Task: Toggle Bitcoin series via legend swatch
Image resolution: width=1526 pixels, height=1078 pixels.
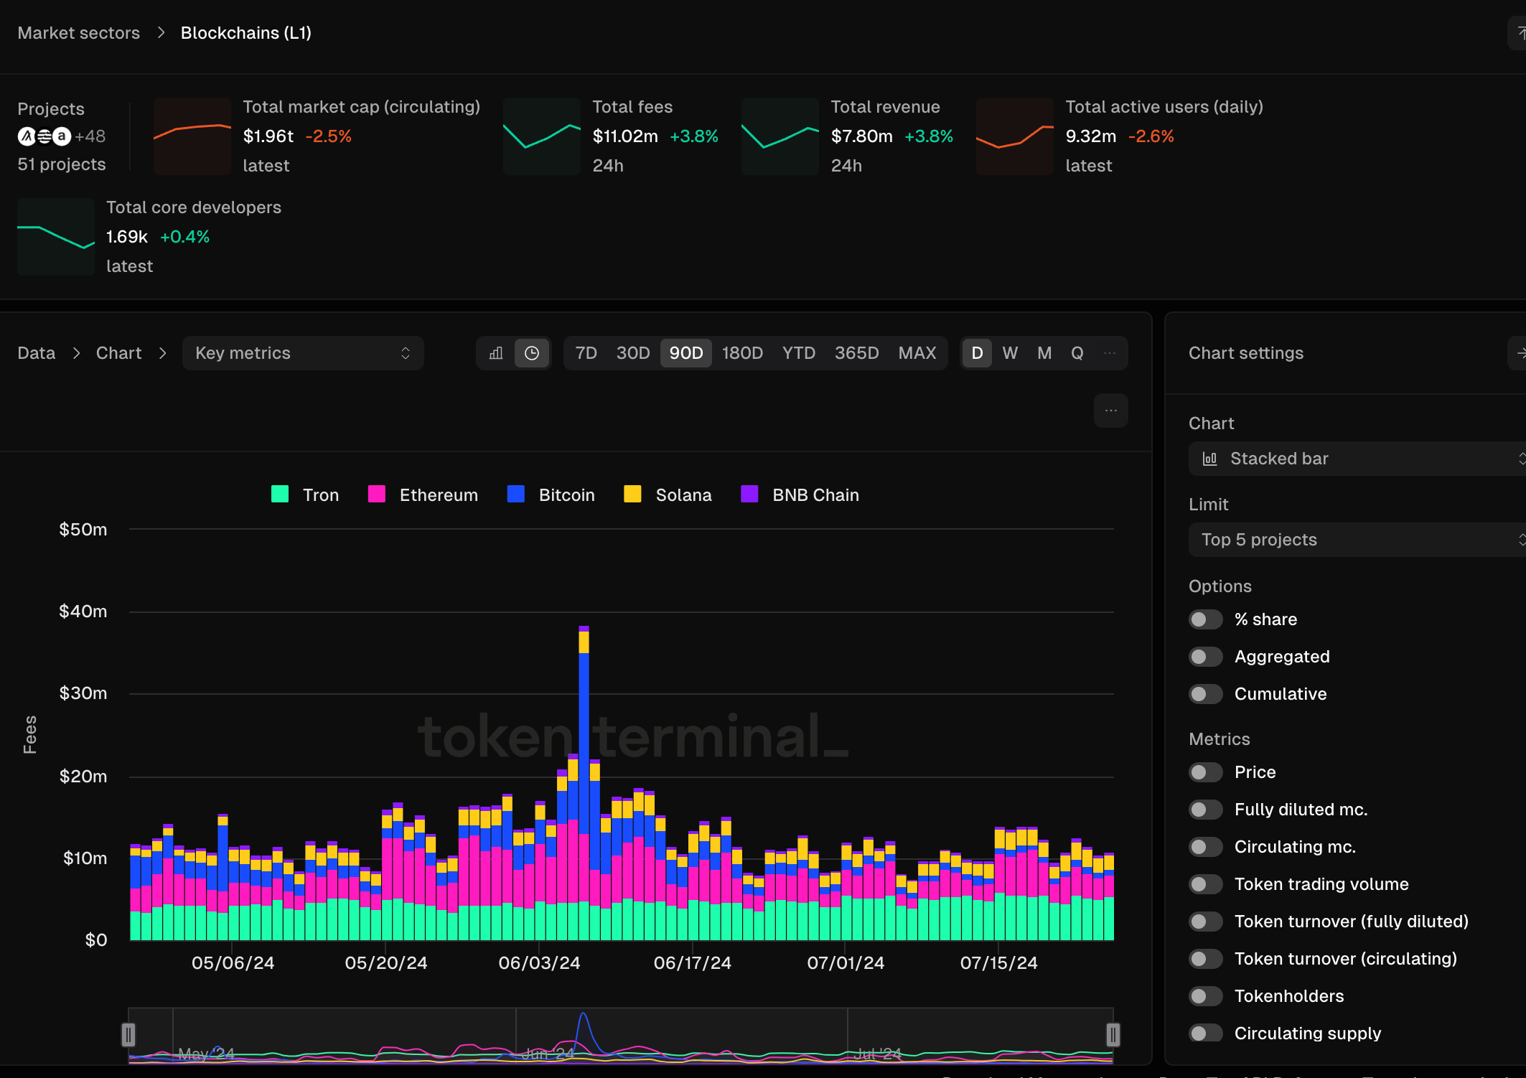Action: click(516, 495)
